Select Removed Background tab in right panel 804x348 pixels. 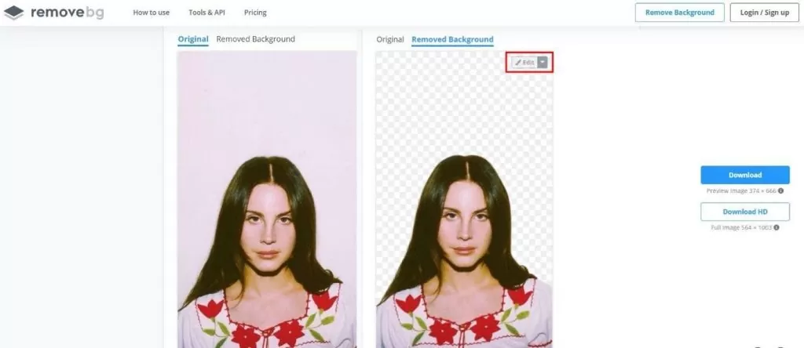(453, 39)
